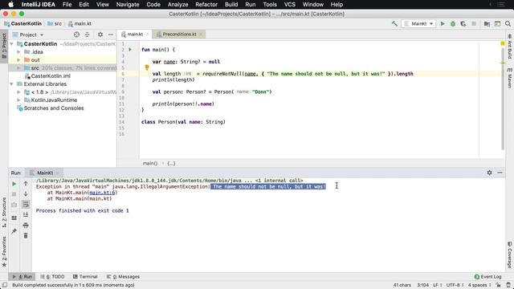Open the Event Log
The image size is (514, 289).
coord(487,276)
